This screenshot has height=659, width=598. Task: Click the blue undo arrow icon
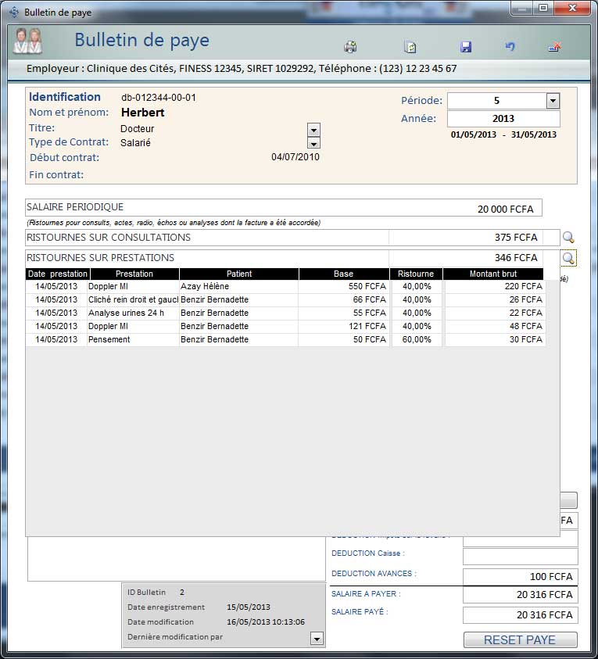tap(510, 46)
